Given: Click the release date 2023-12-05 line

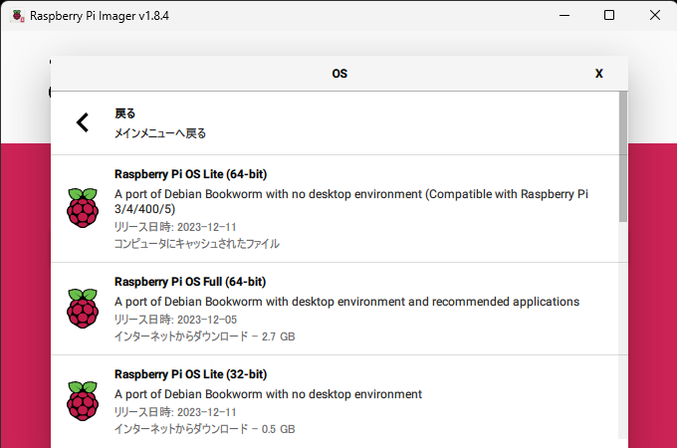Looking at the screenshot, I should point(175,320).
